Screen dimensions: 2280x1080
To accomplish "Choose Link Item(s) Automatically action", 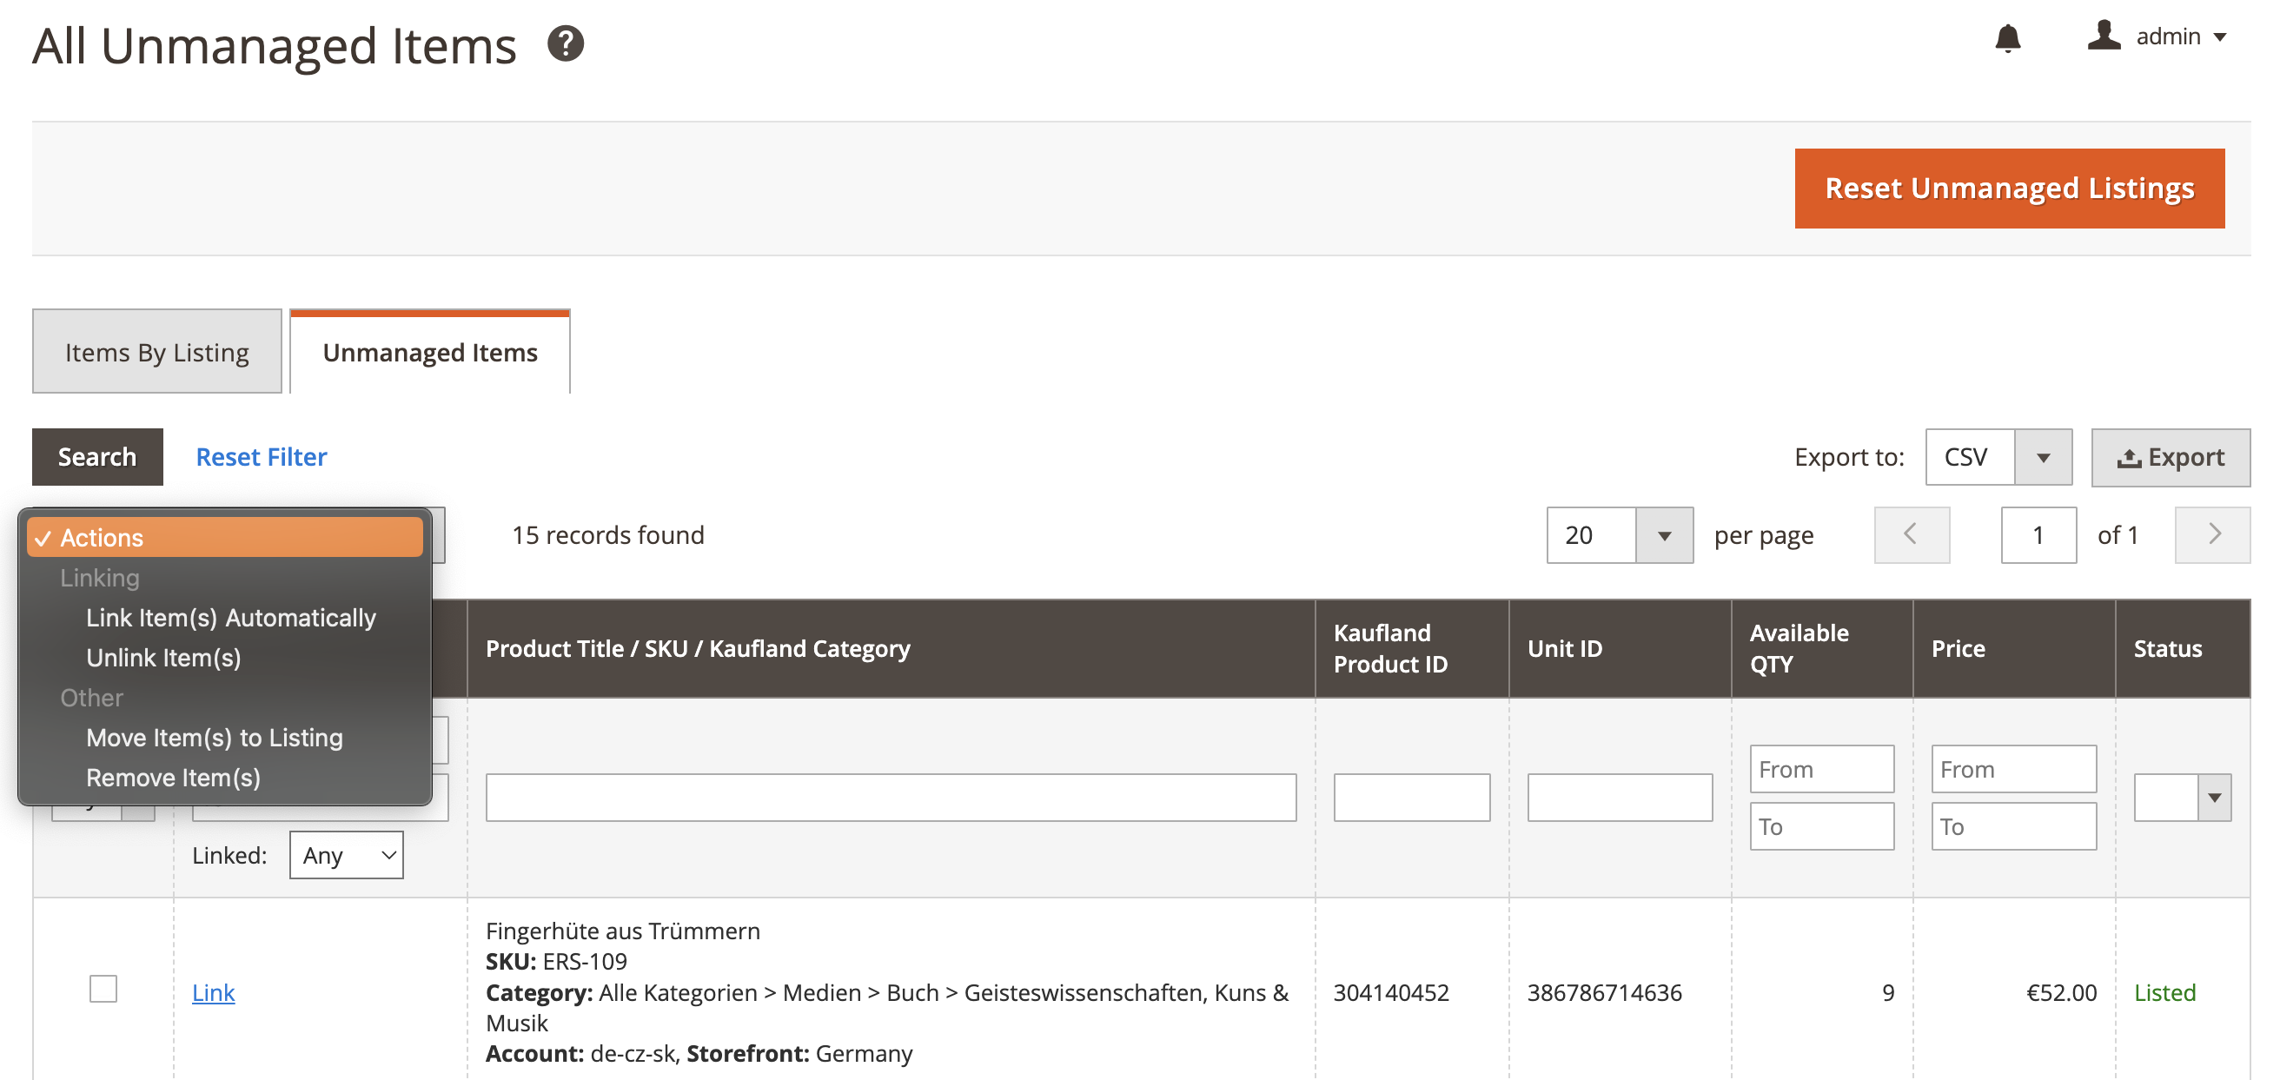I will (230, 618).
